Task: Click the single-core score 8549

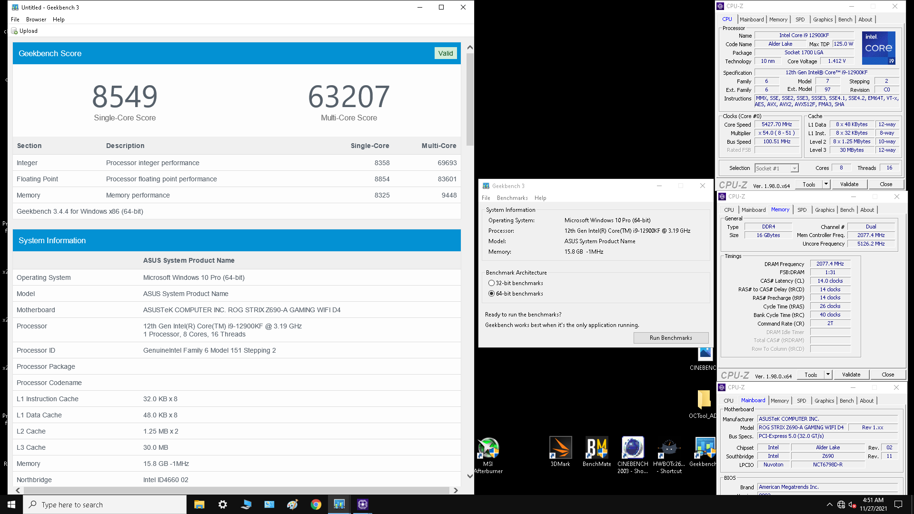Action: click(125, 97)
